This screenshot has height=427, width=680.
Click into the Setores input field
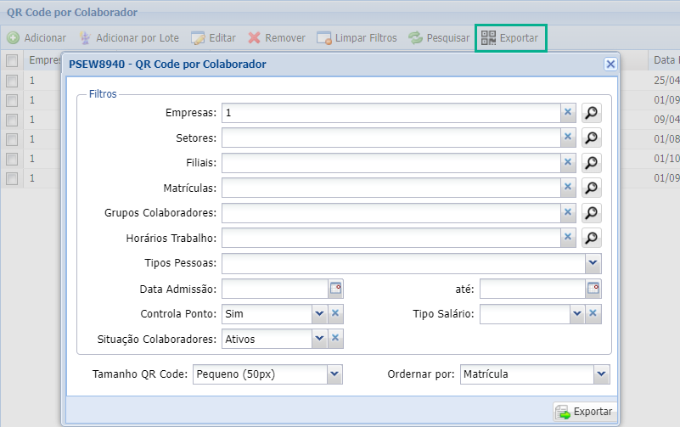[391, 138]
